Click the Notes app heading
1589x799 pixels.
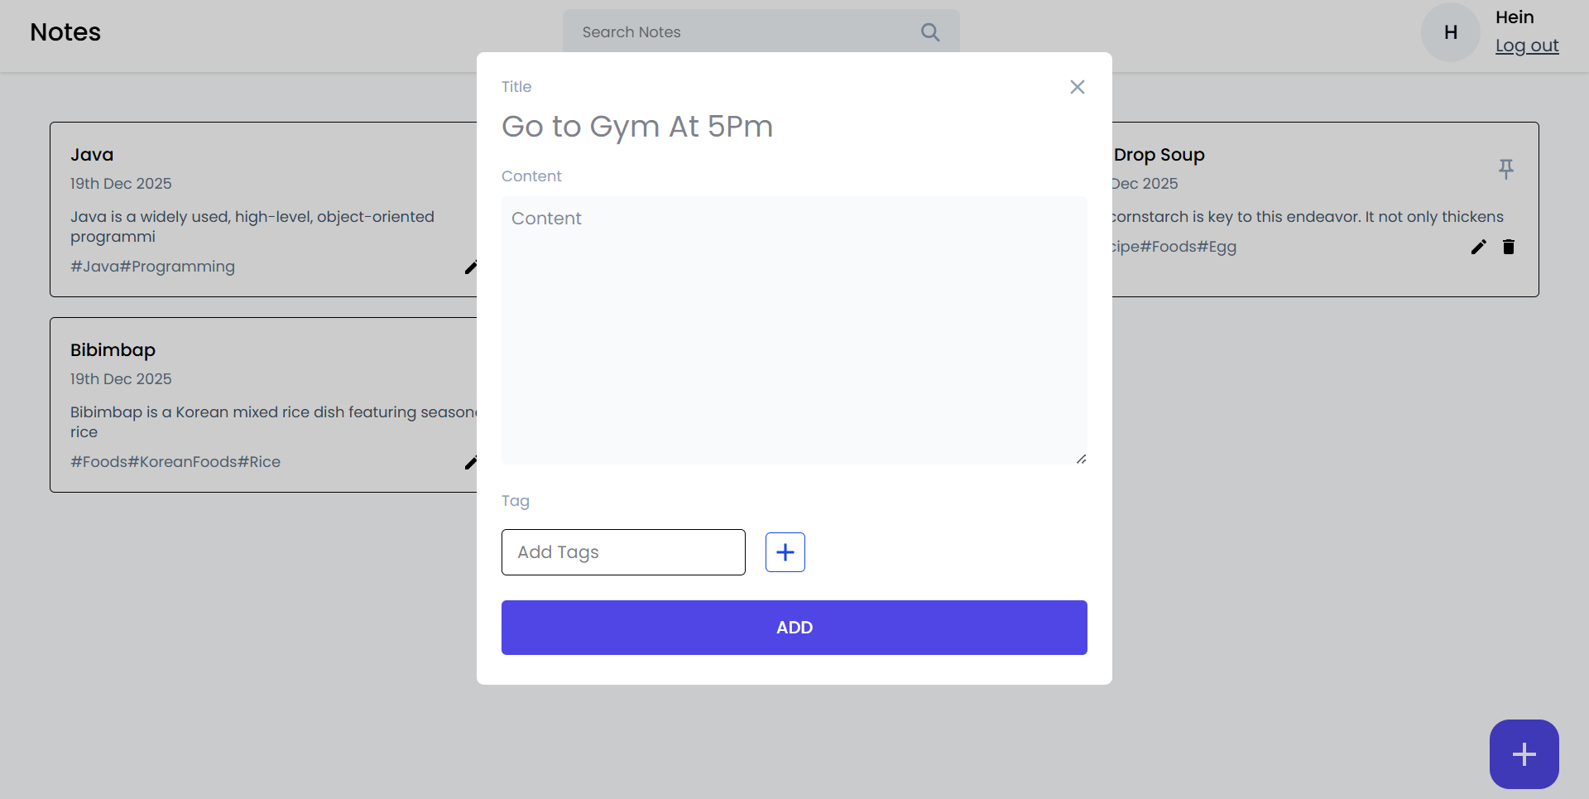click(x=65, y=32)
